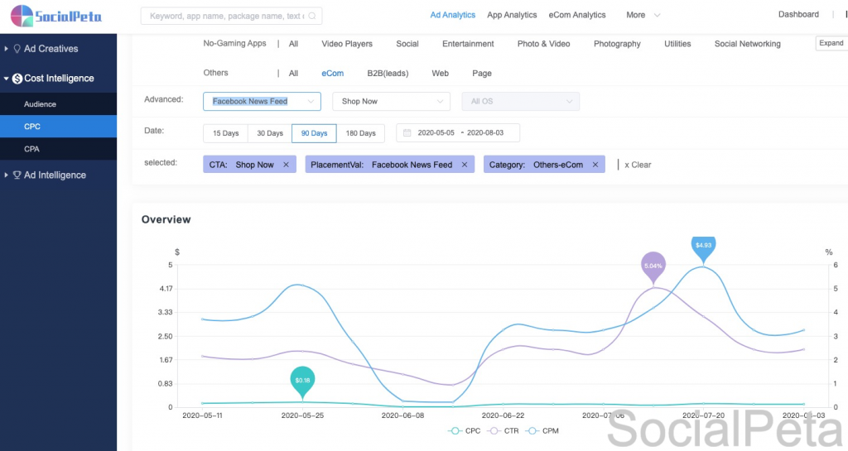Click the Expand button for categories
The image size is (848, 451).
click(x=831, y=43)
